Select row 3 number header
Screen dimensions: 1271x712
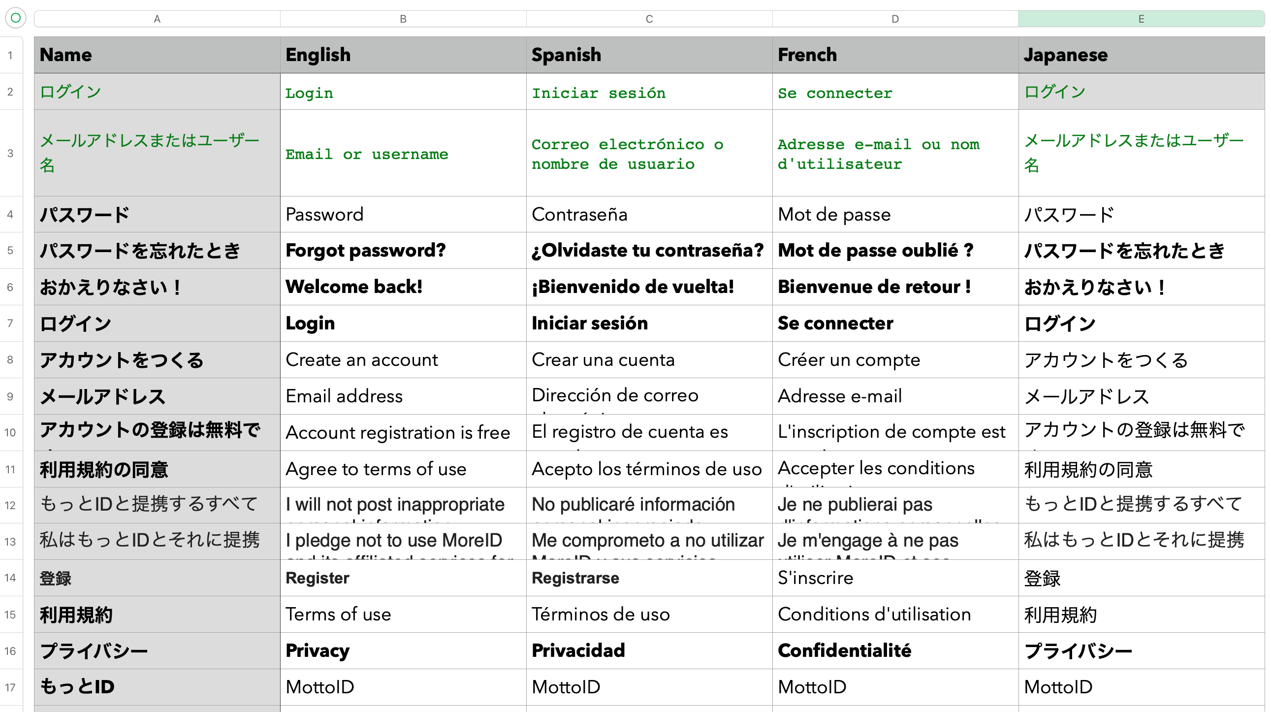tap(10, 153)
